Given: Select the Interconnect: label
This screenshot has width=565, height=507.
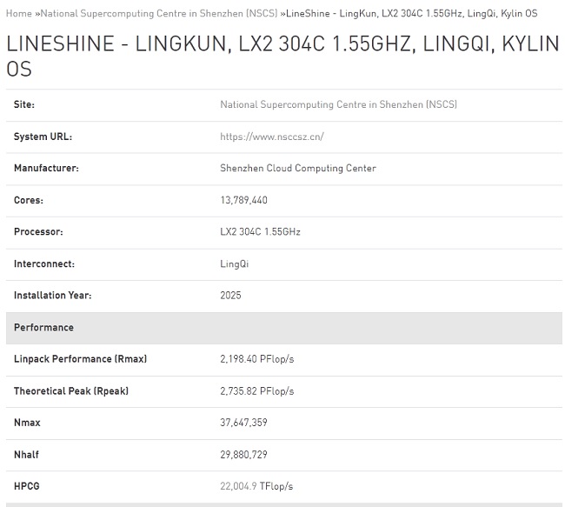Looking at the screenshot, I should pyautogui.click(x=44, y=264).
